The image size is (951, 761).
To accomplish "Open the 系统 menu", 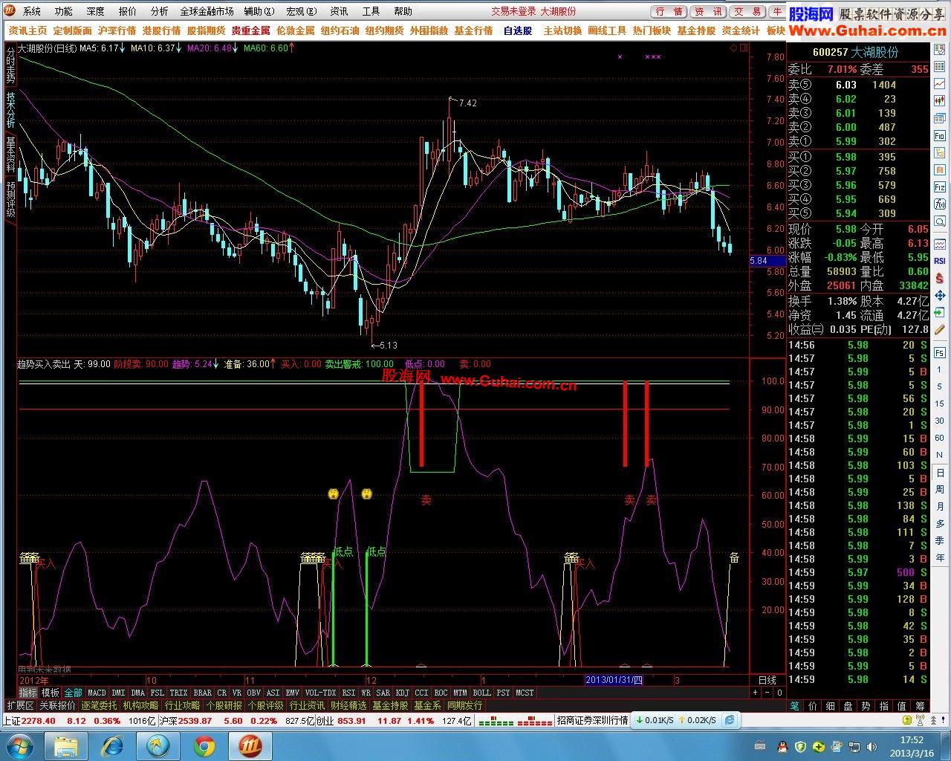I will pos(31,11).
